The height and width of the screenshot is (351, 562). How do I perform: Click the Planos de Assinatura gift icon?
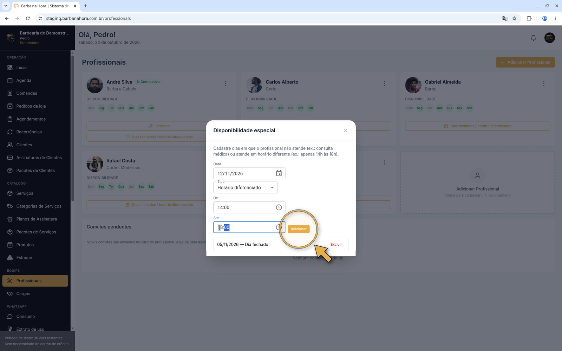[10, 219]
